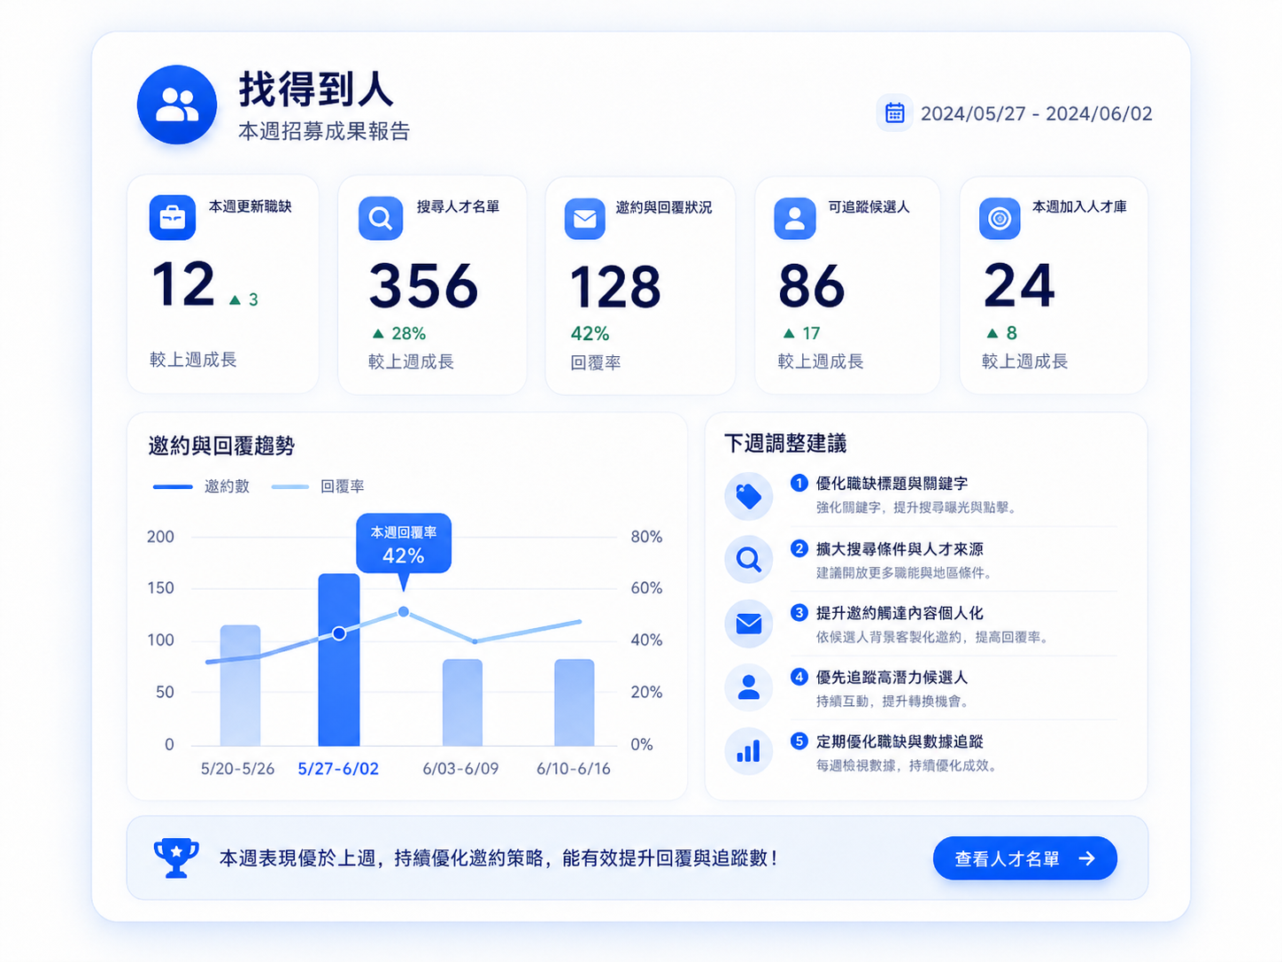Click the 找得到人 people logo icon

[x=177, y=105]
